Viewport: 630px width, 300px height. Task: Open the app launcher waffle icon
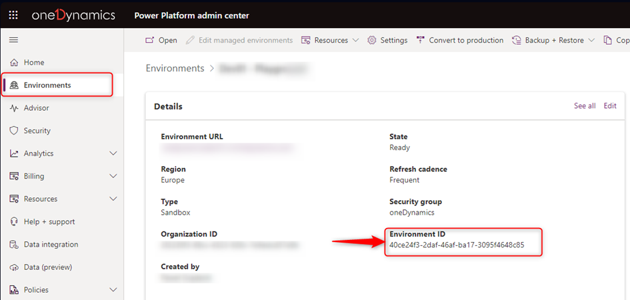click(13, 15)
